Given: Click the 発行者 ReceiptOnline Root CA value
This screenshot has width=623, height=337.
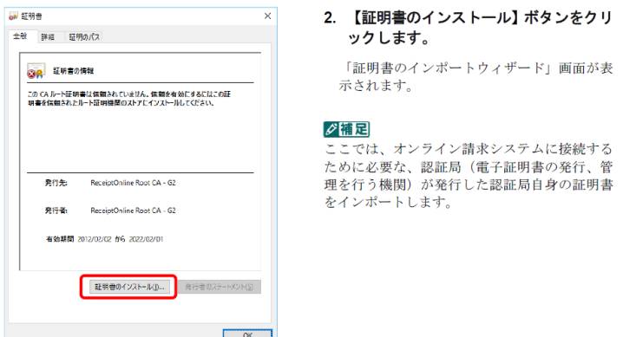Looking at the screenshot, I should click(133, 211).
